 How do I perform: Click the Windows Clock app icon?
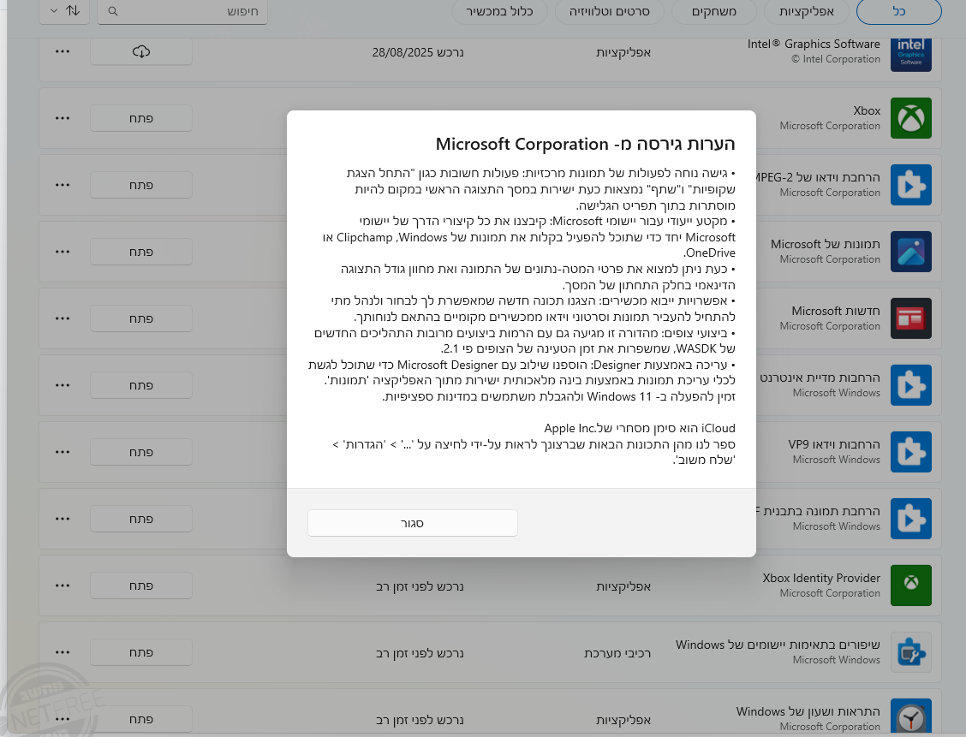pyautogui.click(x=910, y=717)
